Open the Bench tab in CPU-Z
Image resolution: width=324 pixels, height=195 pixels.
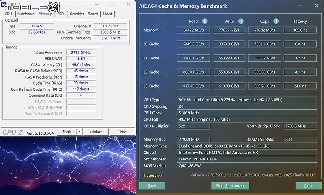point(93,14)
